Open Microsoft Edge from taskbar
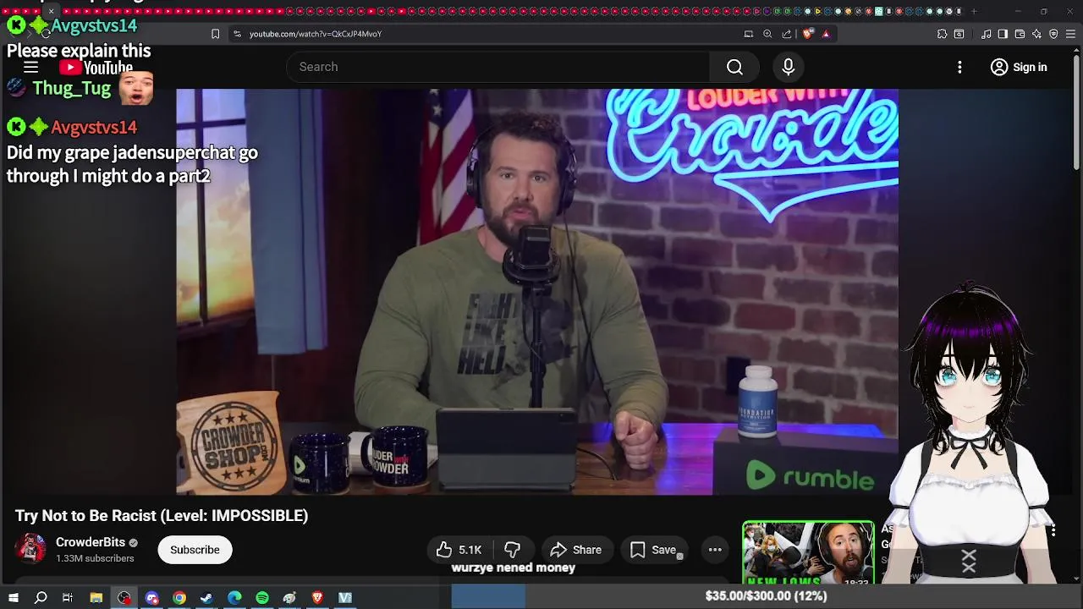 click(x=234, y=598)
